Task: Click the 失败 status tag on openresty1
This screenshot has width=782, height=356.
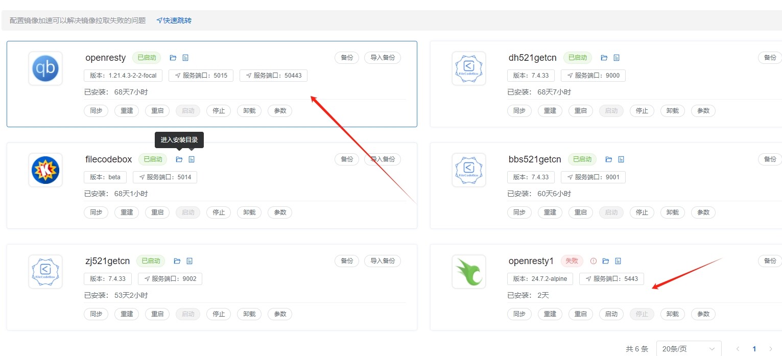Action: point(572,261)
